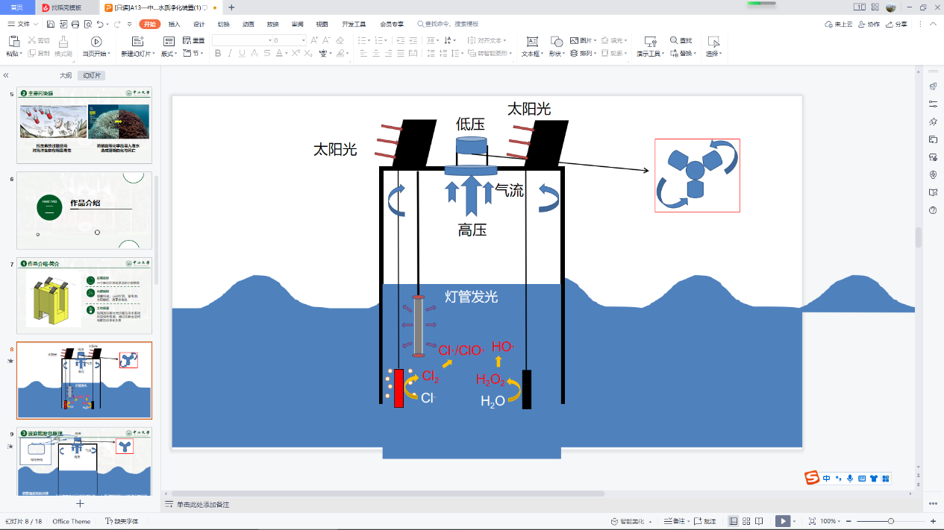Switch to slide sorter grid view
The height and width of the screenshot is (530, 944).
[x=746, y=521]
